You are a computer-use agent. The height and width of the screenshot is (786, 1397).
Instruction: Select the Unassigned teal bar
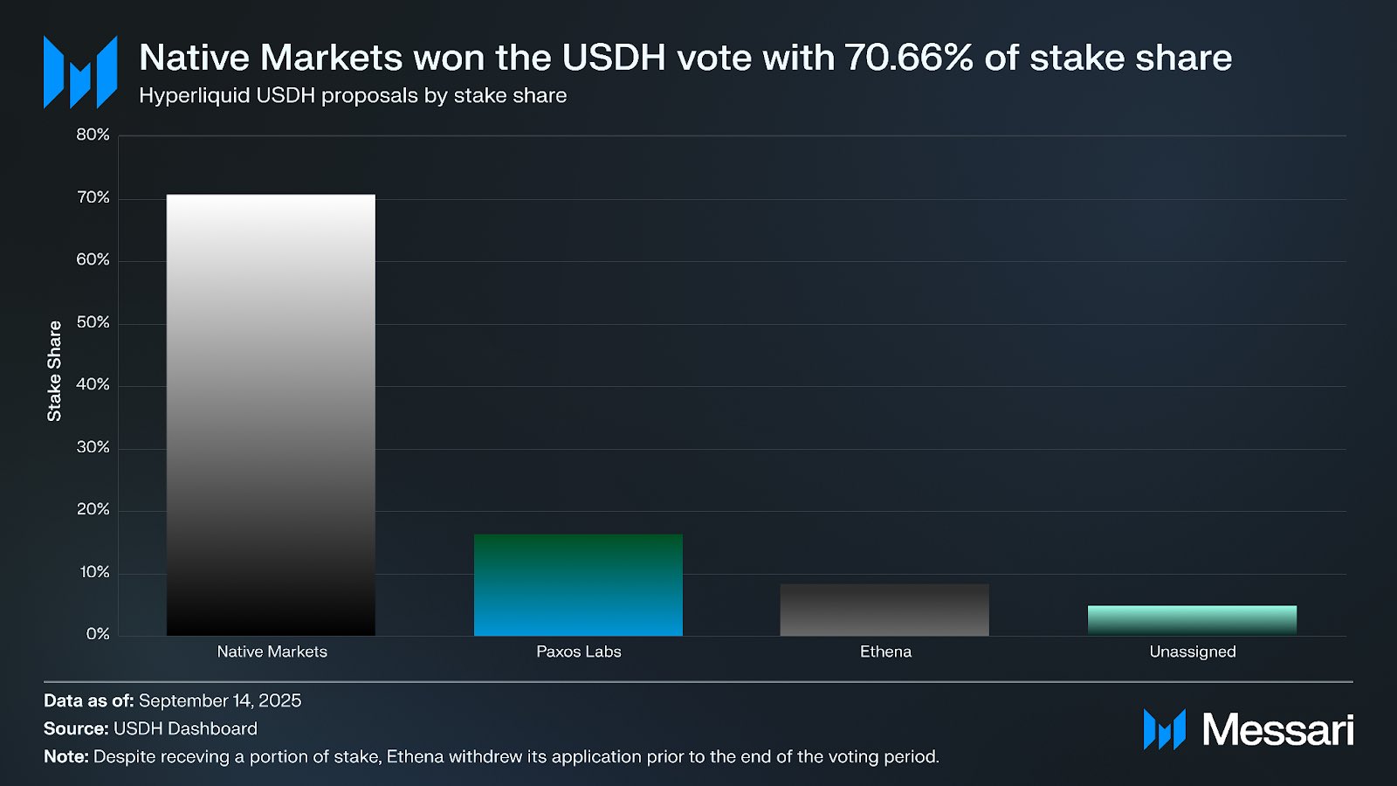1192,620
